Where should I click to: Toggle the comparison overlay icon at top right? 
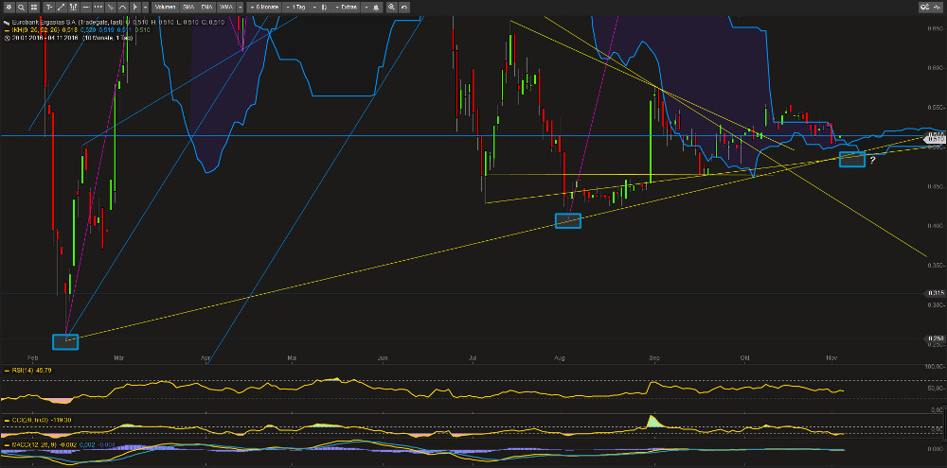[924, 8]
